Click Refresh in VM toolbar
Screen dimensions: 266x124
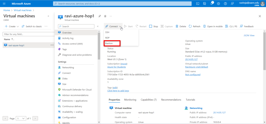195,26
